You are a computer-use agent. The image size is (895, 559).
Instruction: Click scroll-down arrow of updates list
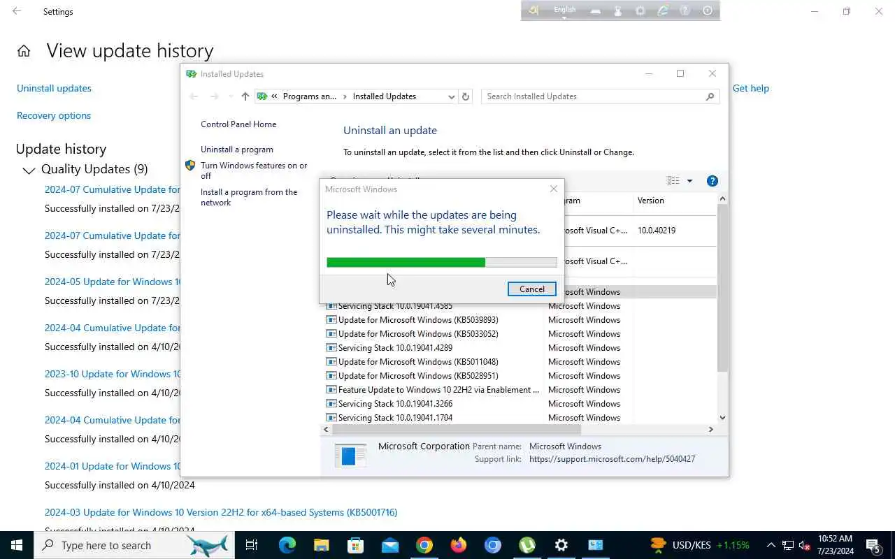[x=722, y=418]
